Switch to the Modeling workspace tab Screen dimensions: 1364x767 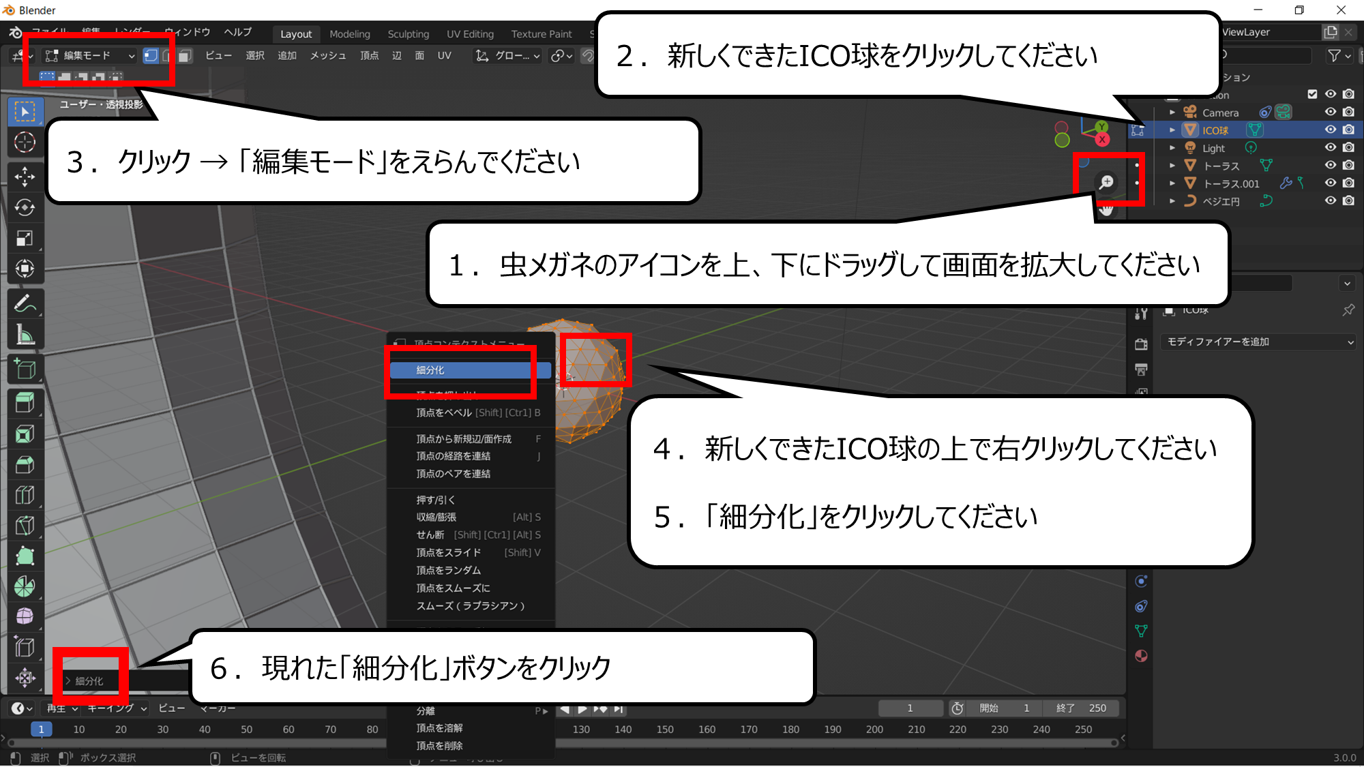(x=350, y=34)
